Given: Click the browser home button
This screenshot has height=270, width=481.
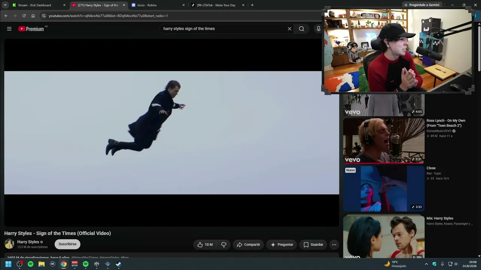Looking at the screenshot, I should pyautogui.click(x=33, y=16).
